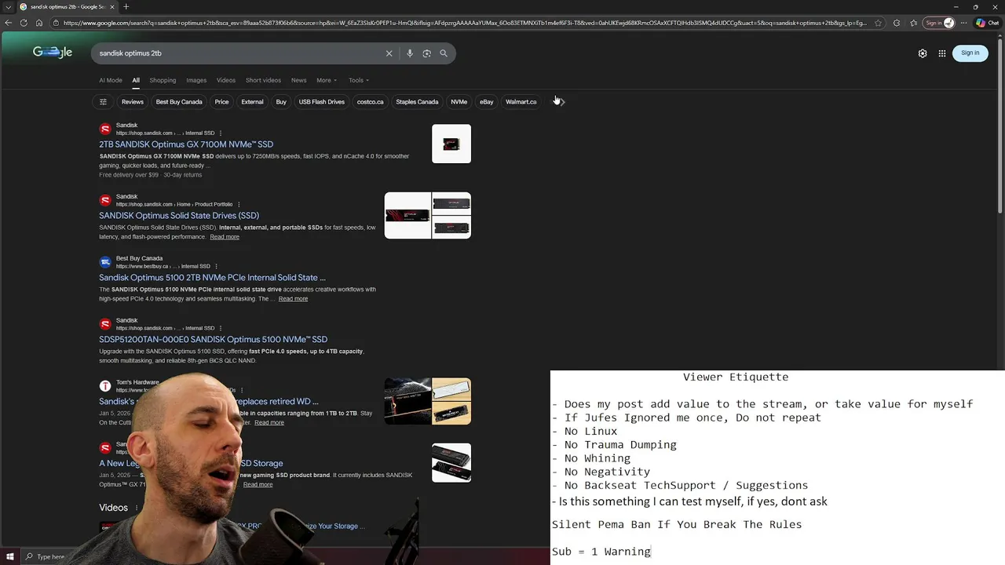The width and height of the screenshot is (1005, 565).
Task: Select the Shopping results tab
Action: click(163, 80)
